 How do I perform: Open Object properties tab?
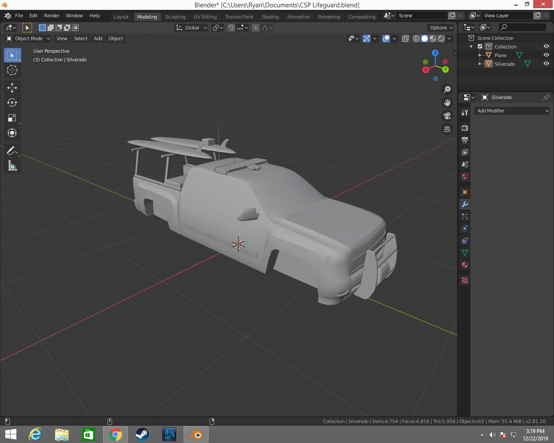[465, 192]
